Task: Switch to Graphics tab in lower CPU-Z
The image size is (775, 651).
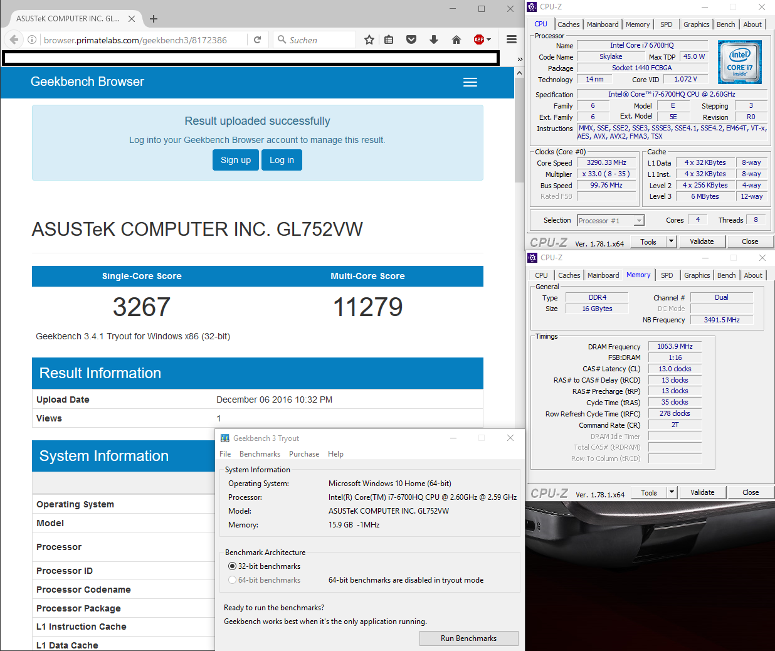Action: pyautogui.click(x=697, y=275)
